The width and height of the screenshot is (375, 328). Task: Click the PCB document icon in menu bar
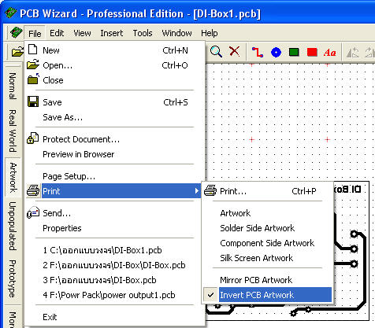tap(16, 33)
